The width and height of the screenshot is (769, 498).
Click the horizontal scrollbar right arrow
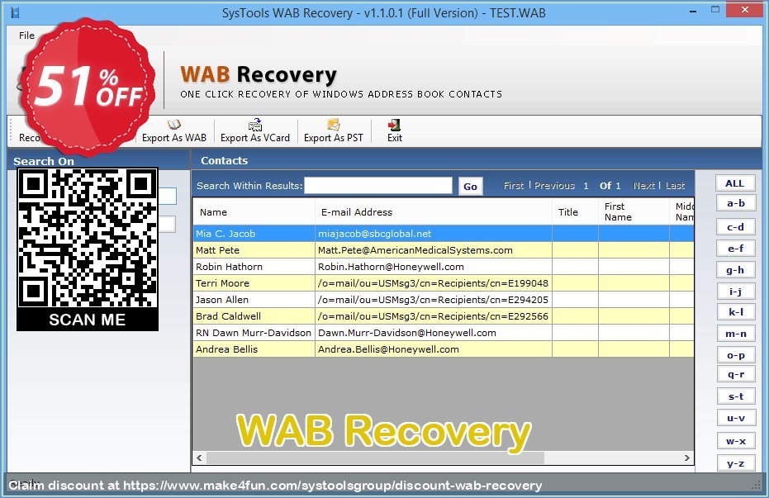pos(687,458)
